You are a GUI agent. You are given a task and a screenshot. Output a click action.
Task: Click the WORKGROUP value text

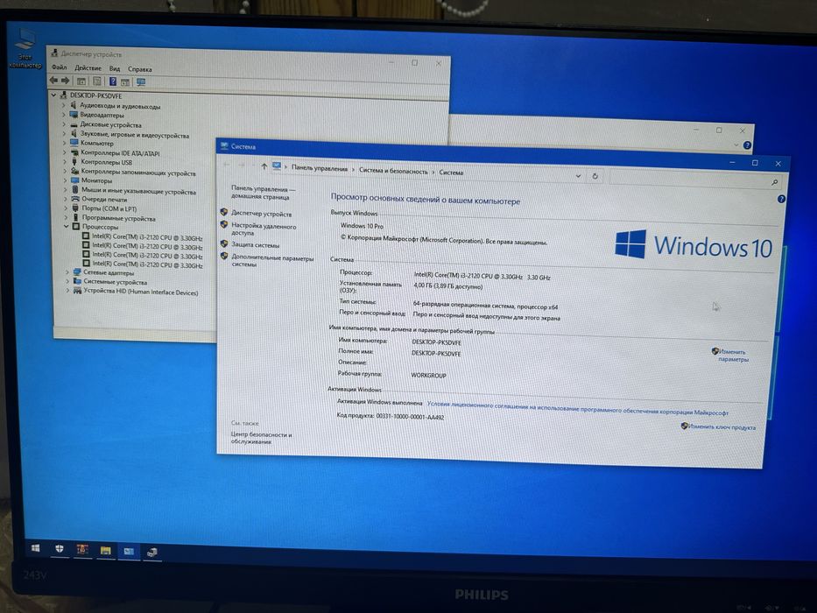tap(429, 375)
